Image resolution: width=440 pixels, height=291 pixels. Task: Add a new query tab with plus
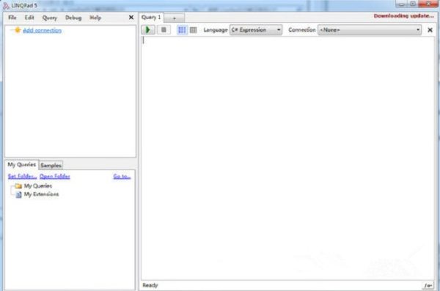click(x=175, y=18)
